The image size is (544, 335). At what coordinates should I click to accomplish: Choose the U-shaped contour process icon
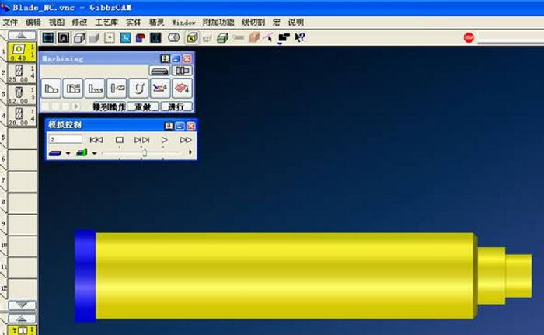138,88
